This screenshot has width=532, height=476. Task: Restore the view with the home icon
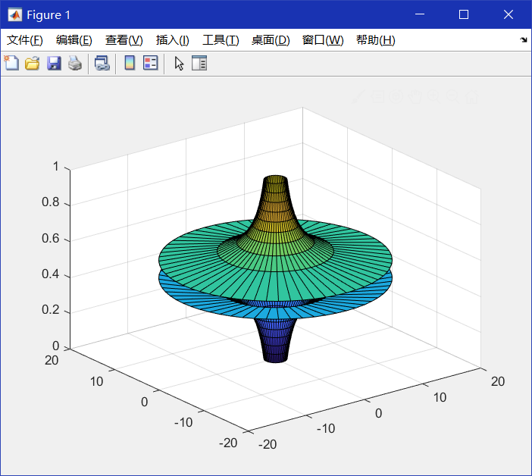click(x=471, y=97)
